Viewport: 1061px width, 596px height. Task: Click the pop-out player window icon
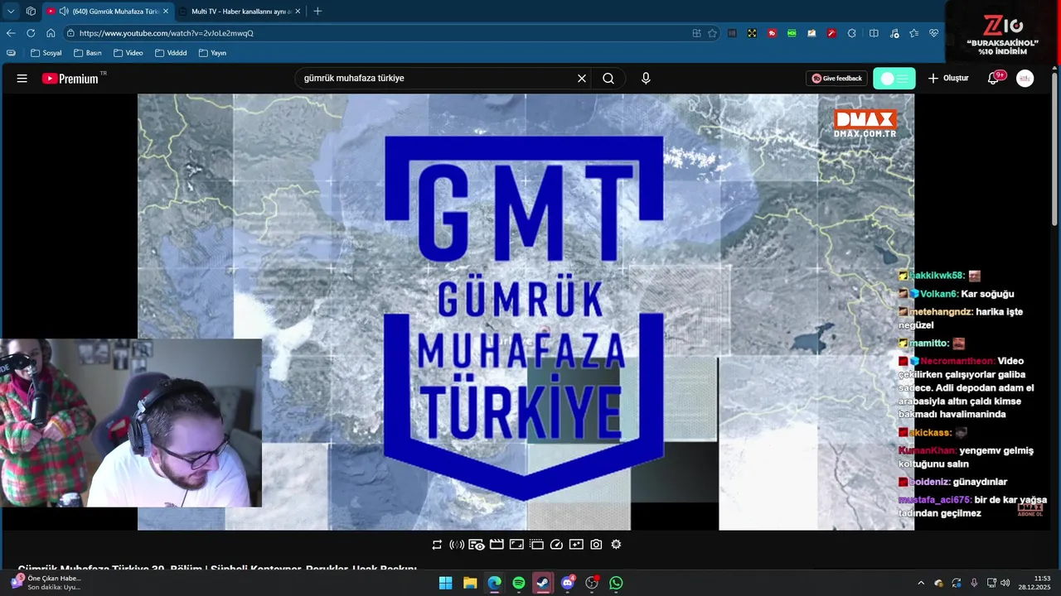click(x=536, y=545)
